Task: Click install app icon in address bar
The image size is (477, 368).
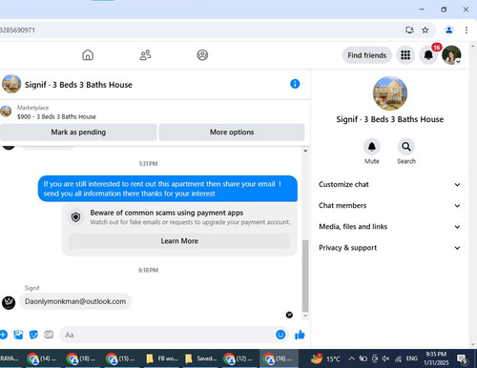Action: (409, 30)
